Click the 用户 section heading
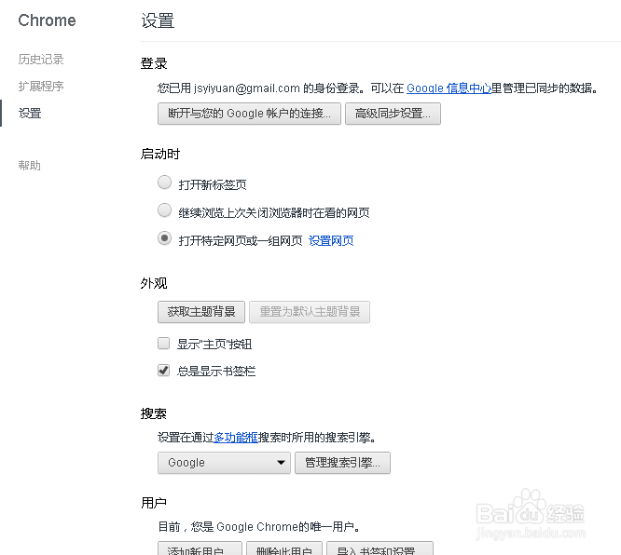The height and width of the screenshot is (555, 621). point(154,503)
